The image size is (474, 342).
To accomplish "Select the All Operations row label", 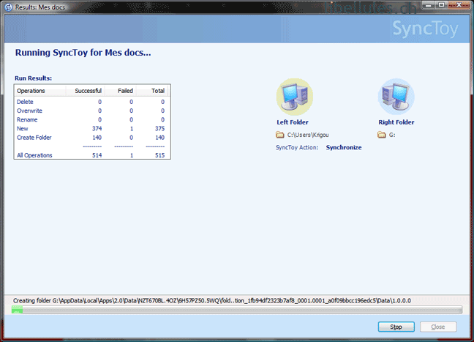I will [34, 155].
